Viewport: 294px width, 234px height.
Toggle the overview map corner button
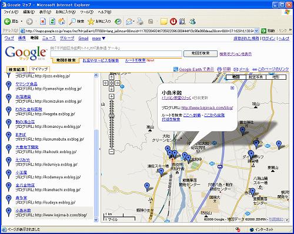[x=287, y=220]
